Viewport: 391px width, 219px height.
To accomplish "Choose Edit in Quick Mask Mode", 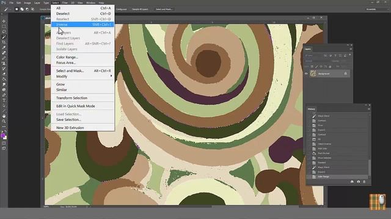I will tap(83, 106).
